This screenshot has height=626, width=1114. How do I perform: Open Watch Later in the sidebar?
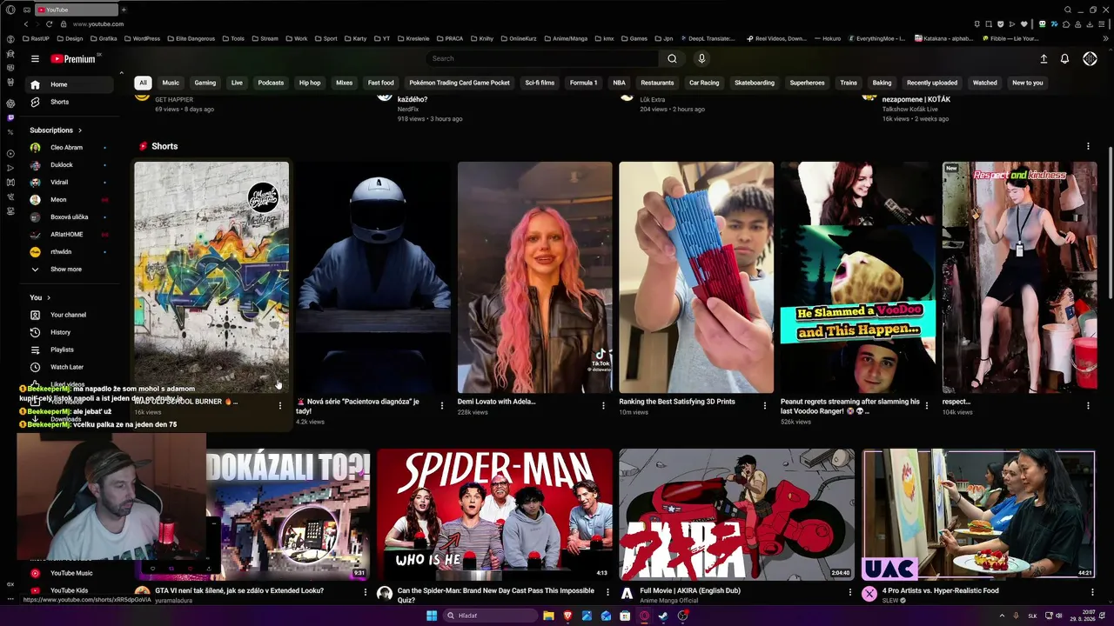(70, 367)
